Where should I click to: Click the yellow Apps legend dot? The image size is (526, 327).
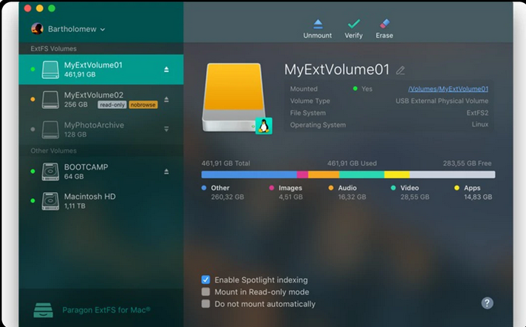pyautogui.click(x=457, y=188)
